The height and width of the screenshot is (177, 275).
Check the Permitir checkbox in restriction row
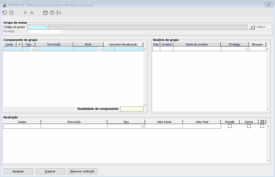point(230,126)
